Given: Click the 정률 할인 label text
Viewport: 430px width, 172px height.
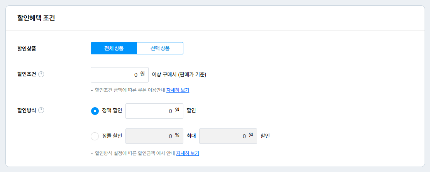Looking at the screenshot, I should click(112, 136).
